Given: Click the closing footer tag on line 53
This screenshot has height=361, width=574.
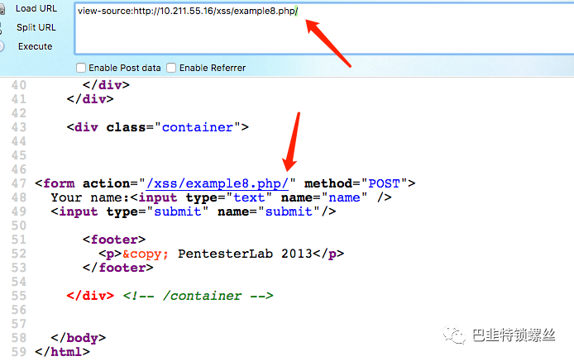Looking at the screenshot, I should pyautogui.click(x=118, y=268).
